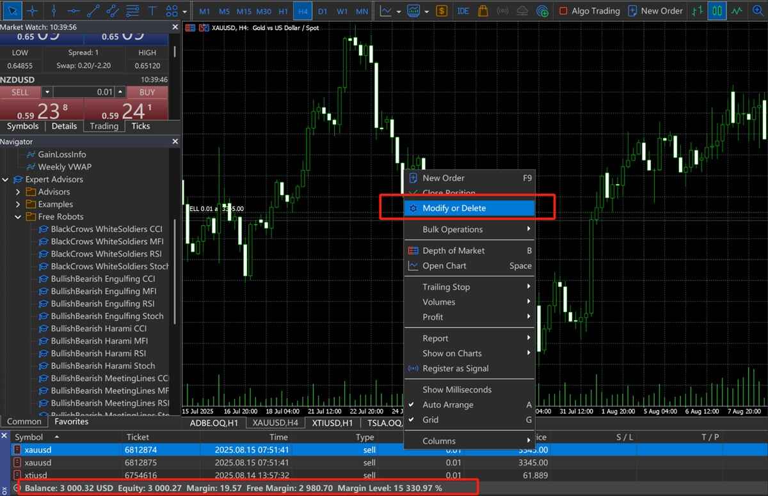Select BlackCrows WhiteSoldiers CCI robot
The height and width of the screenshot is (496, 768).
click(106, 229)
